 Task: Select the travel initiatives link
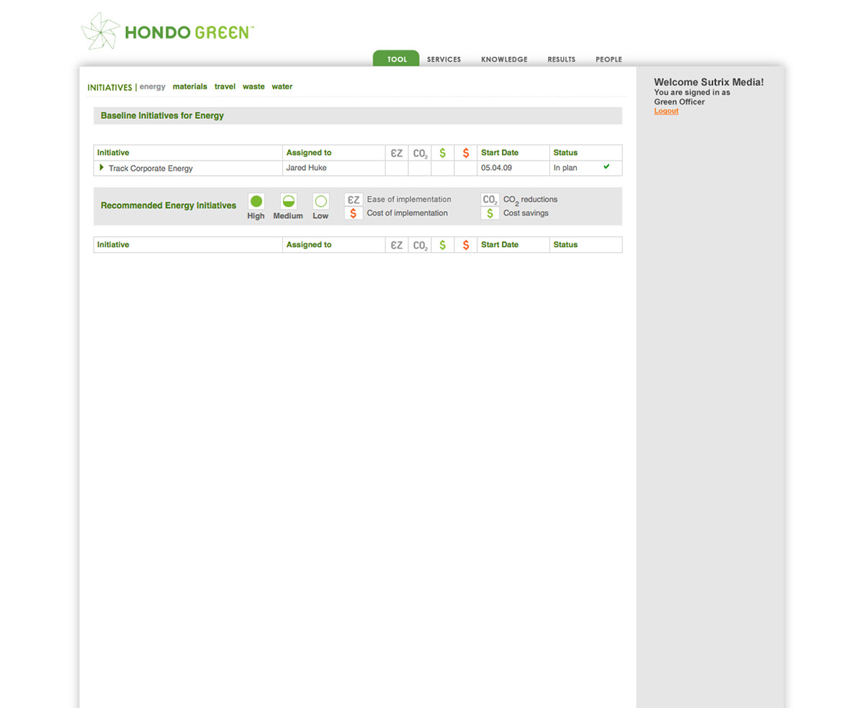[x=225, y=86]
